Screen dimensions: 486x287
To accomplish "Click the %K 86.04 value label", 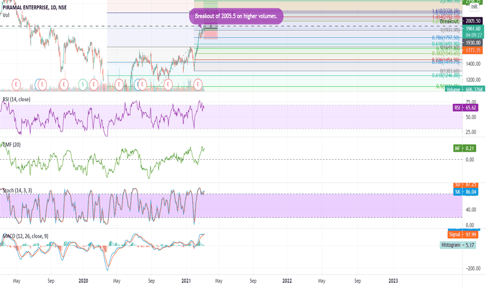I will click(x=466, y=192).
